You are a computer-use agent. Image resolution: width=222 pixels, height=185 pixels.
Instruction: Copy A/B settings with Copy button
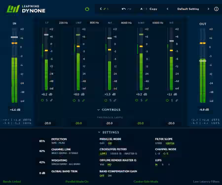pyautogui.click(x=153, y=9)
